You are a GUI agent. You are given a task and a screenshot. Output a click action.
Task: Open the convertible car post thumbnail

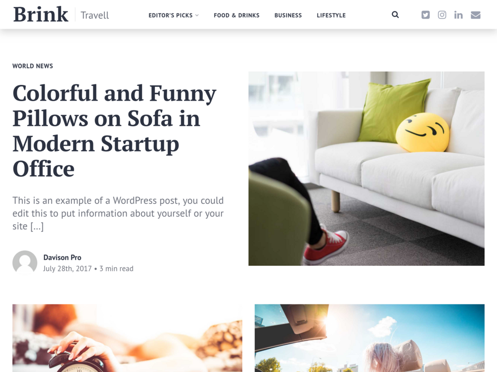pyautogui.click(x=369, y=338)
